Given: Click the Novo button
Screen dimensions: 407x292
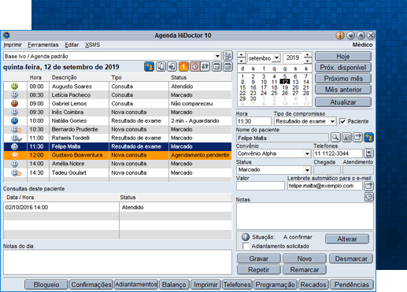Looking at the screenshot, I should pos(305,259).
